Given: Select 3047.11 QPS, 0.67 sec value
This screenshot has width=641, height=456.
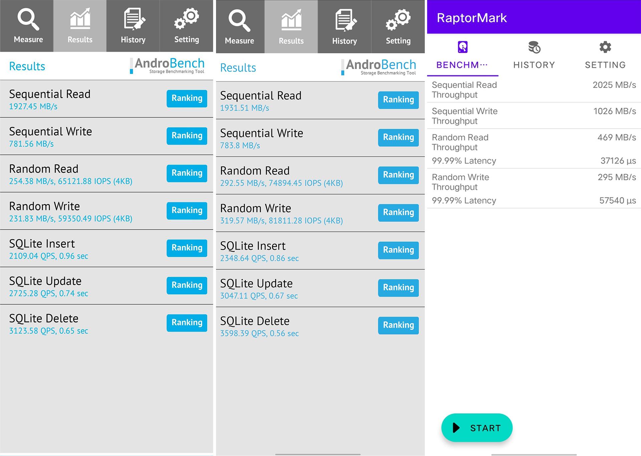Looking at the screenshot, I should (x=259, y=296).
